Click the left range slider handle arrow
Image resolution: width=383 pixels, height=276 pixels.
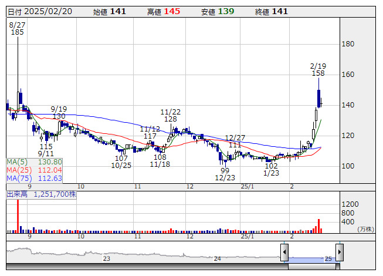pyautogui.click(x=284, y=252)
